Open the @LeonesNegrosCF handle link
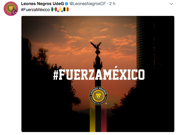177x135 pixels. 88,4
